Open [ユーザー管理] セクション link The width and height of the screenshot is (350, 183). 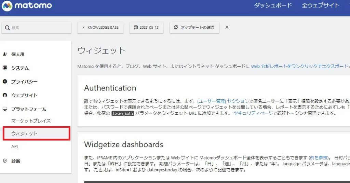click(223, 101)
